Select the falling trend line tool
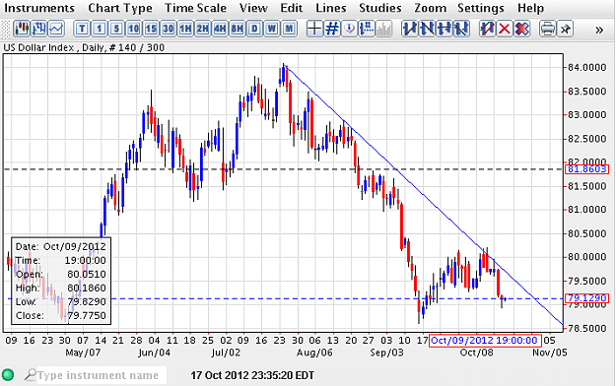The height and width of the screenshot is (386, 616). (427, 29)
